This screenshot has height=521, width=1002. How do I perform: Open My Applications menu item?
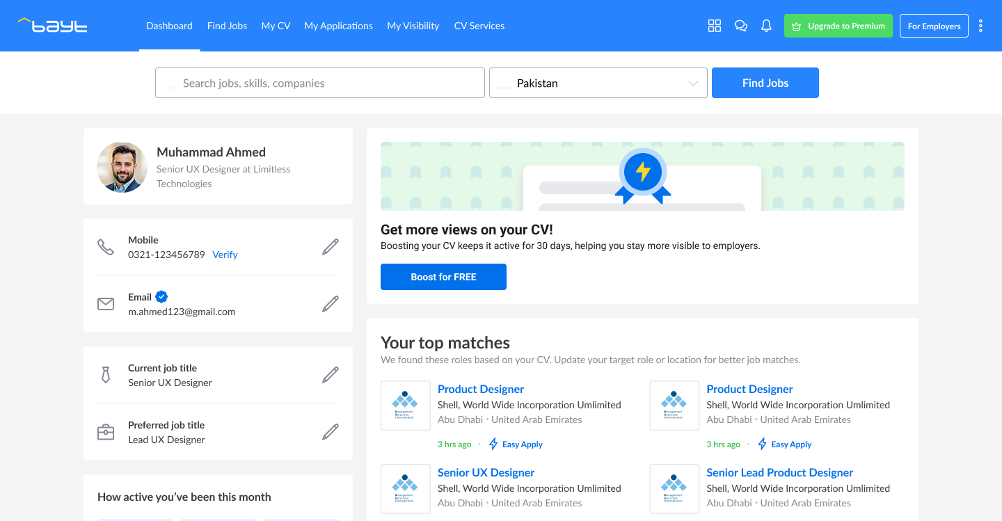(x=338, y=26)
